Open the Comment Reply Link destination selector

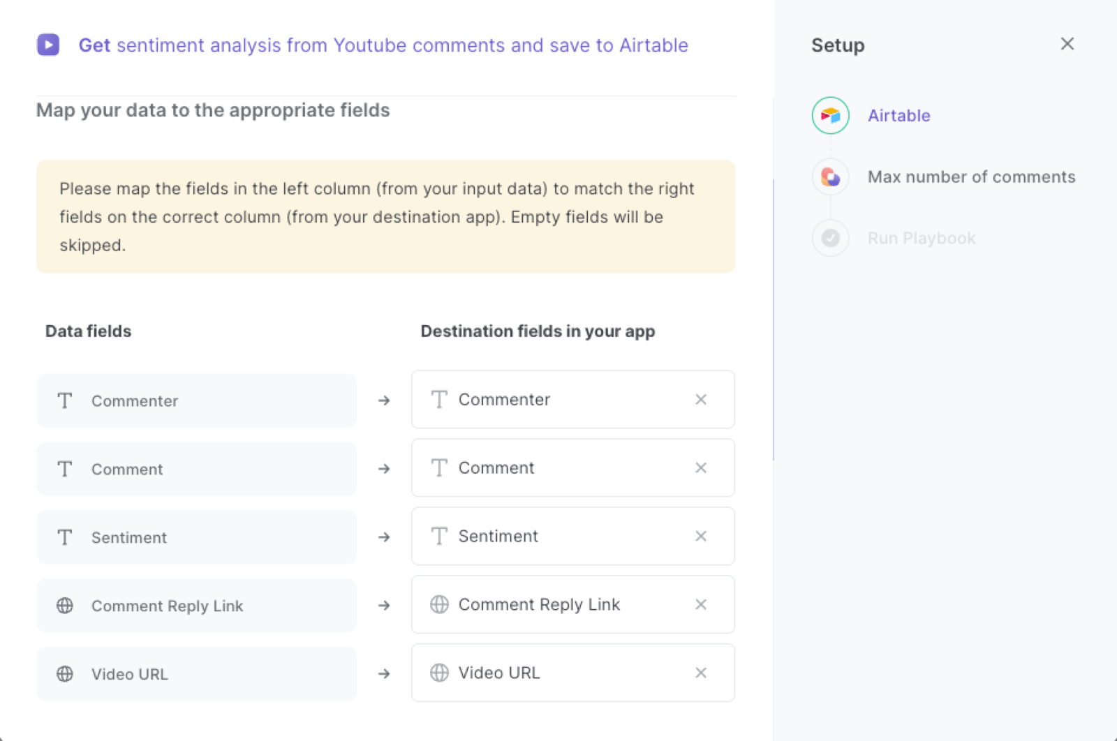(x=572, y=605)
